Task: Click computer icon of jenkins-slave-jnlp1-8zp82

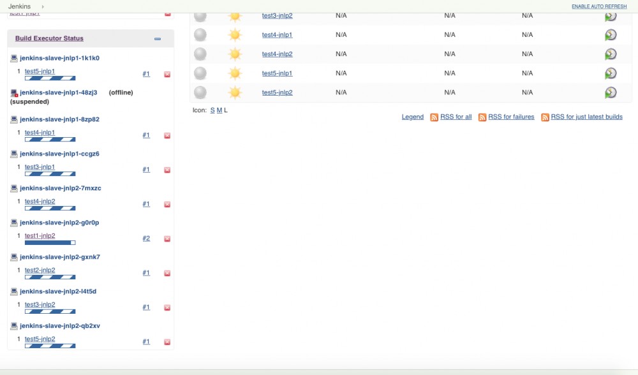Action: tap(14, 119)
